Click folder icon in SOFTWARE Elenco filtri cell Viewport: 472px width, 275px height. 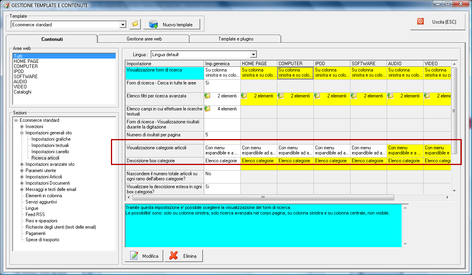coord(354,95)
